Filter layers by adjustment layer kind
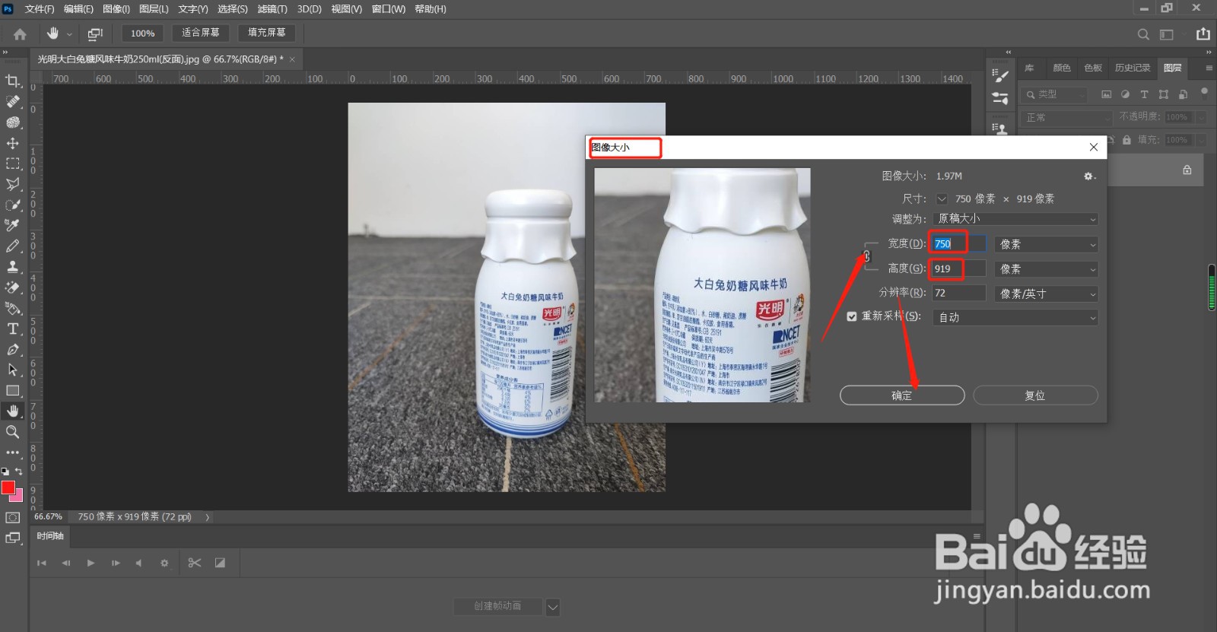 pyautogui.click(x=1125, y=94)
